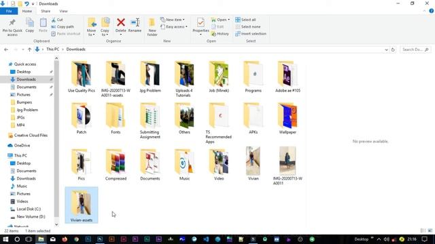This screenshot has width=435, height=244.
Task: Select the Adobe ae #105 folder
Action: (x=288, y=77)
